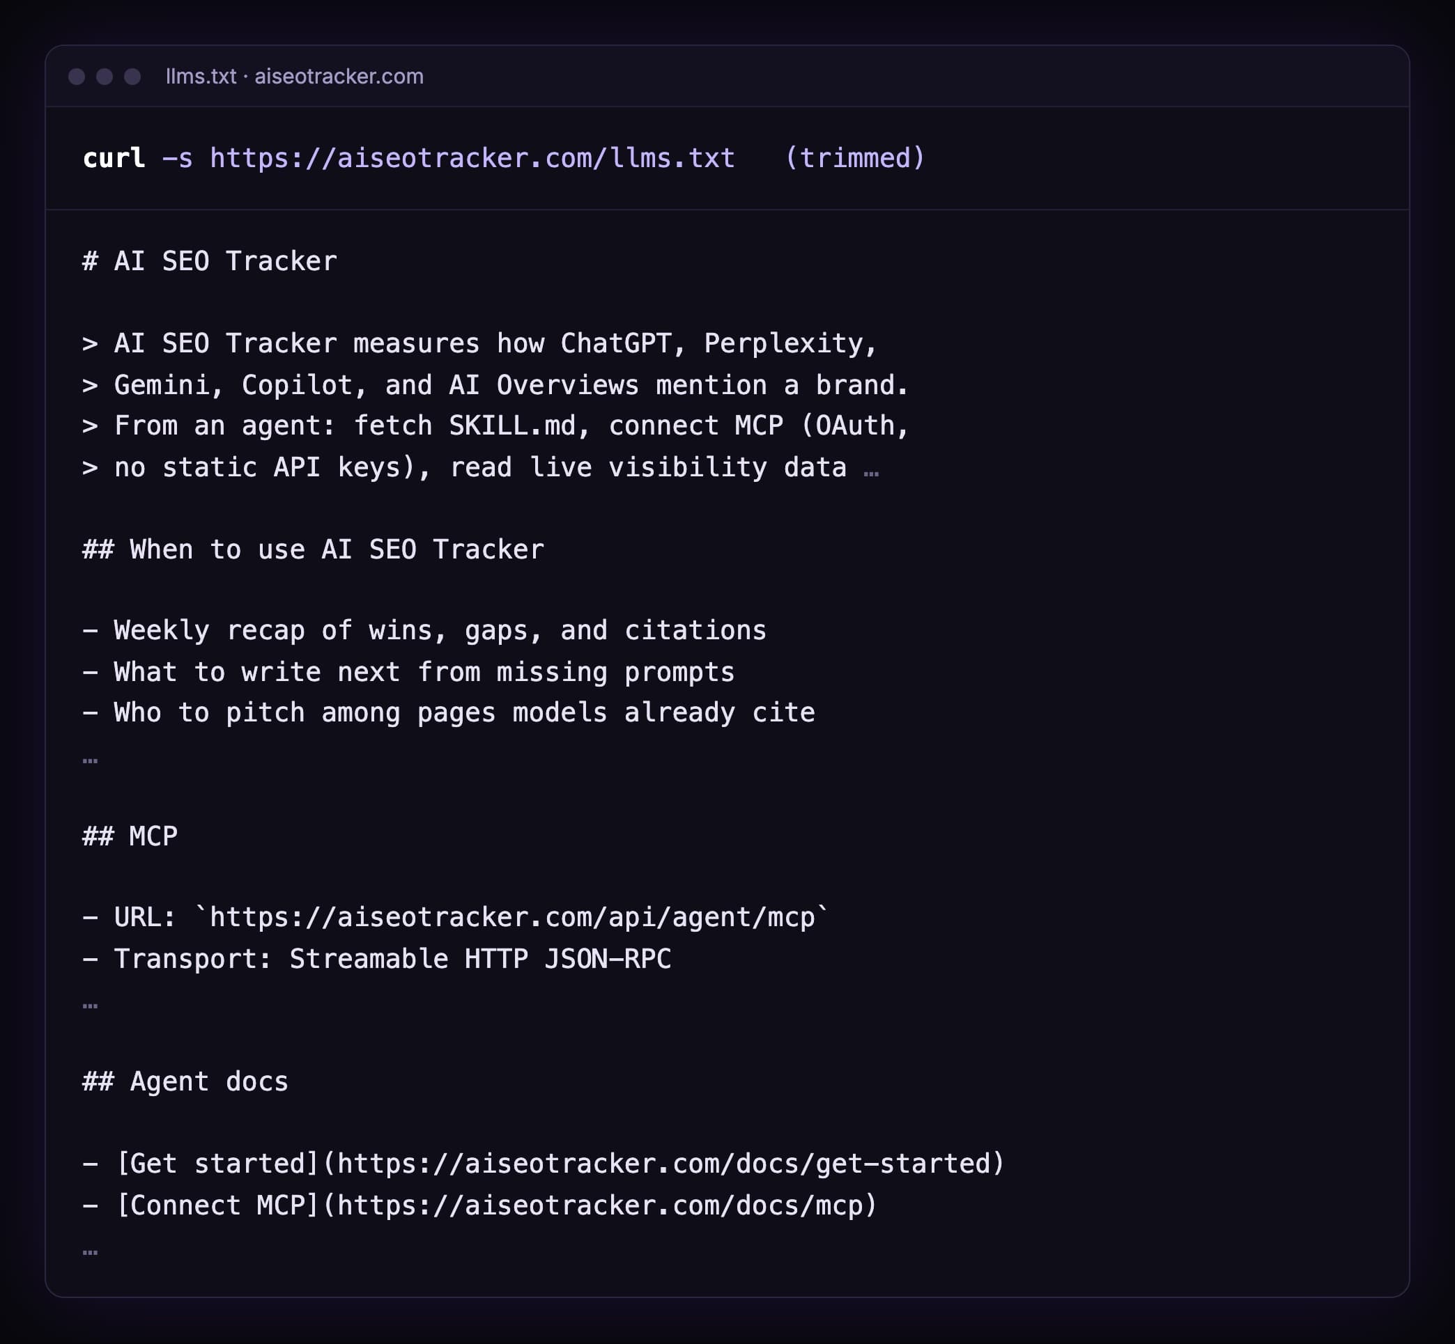1455x1344 pixels.
Task: Open the https://aiseotracker.com/llms.txt URL in command
Action: click(472, 158)
